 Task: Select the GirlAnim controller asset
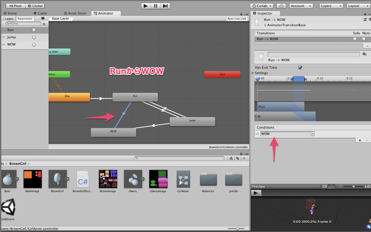click(183, 181)
